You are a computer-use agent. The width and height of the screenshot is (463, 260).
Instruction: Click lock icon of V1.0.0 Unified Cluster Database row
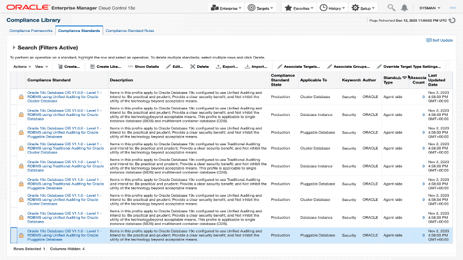pos(21,97)
